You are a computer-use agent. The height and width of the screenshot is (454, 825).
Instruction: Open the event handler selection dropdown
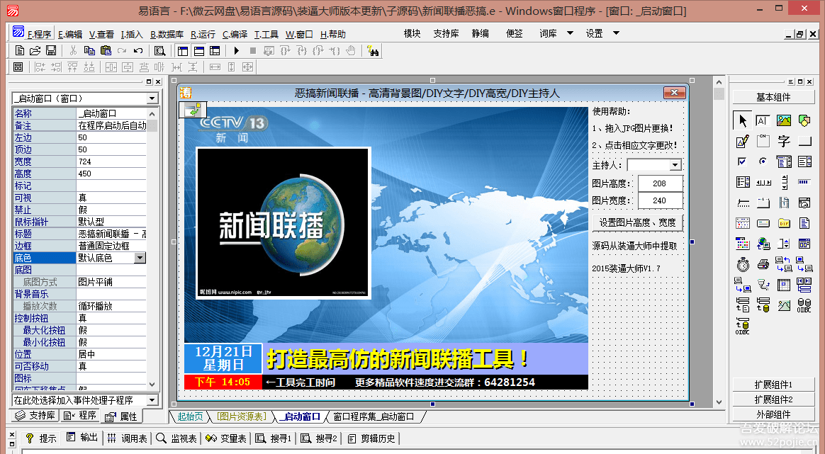(152, 399)
